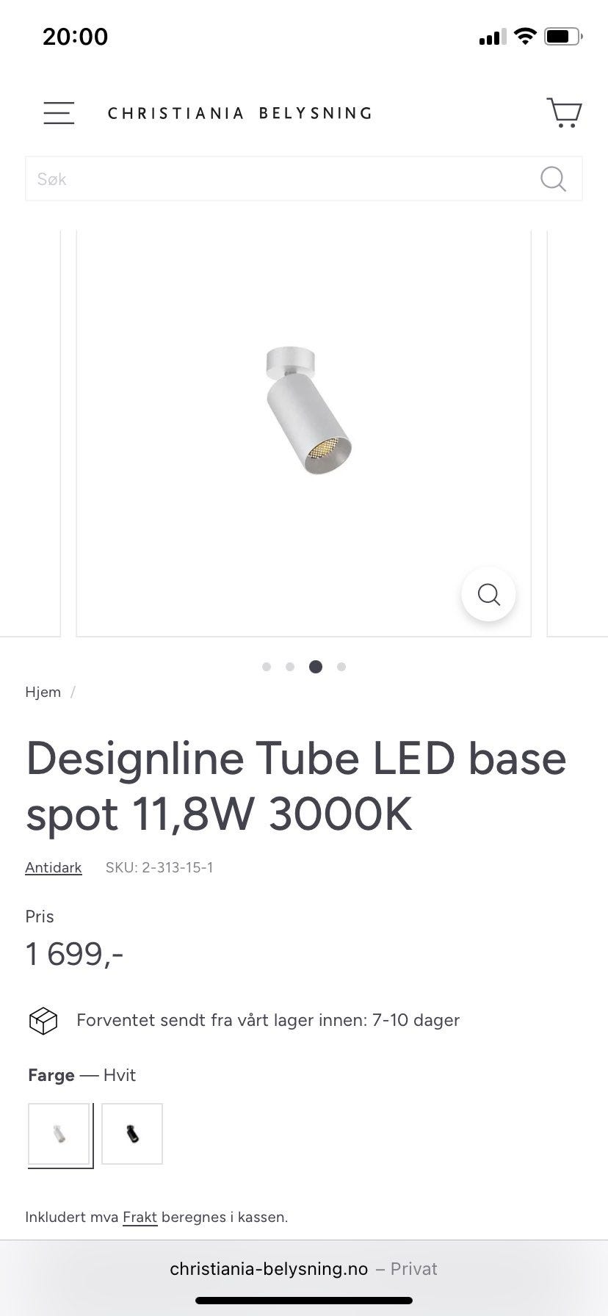Screen dimensions: 608x1316
Task: Open the shopping cart
Action: tap(564, 113)
